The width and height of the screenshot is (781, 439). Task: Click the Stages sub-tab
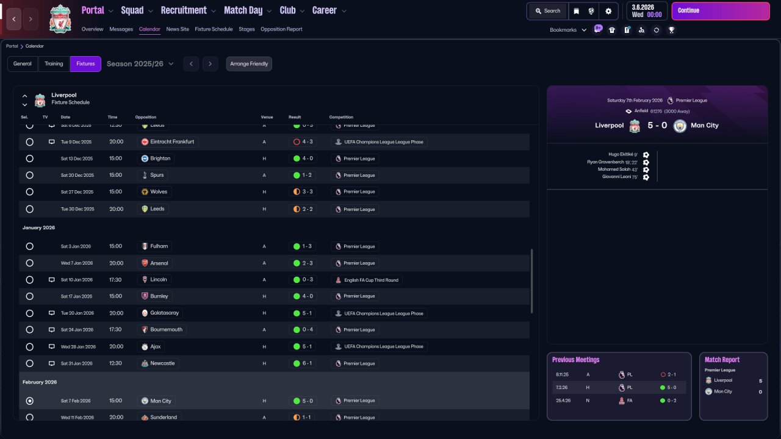point(247,29)
